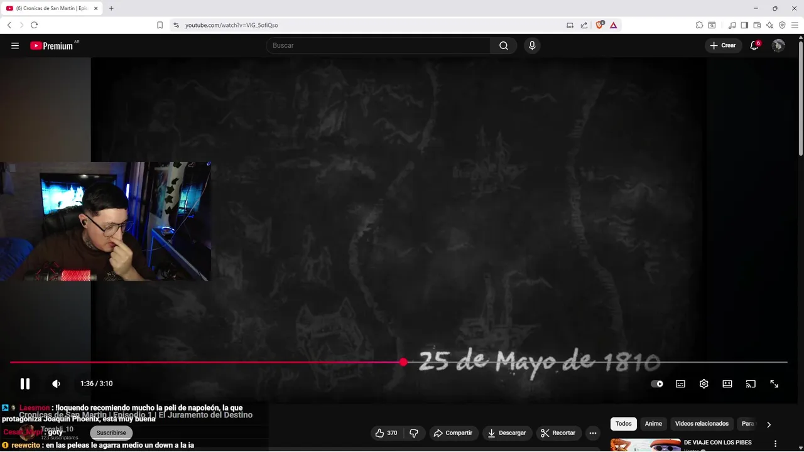Show more filter chips with the right arrow

point(768,424)
